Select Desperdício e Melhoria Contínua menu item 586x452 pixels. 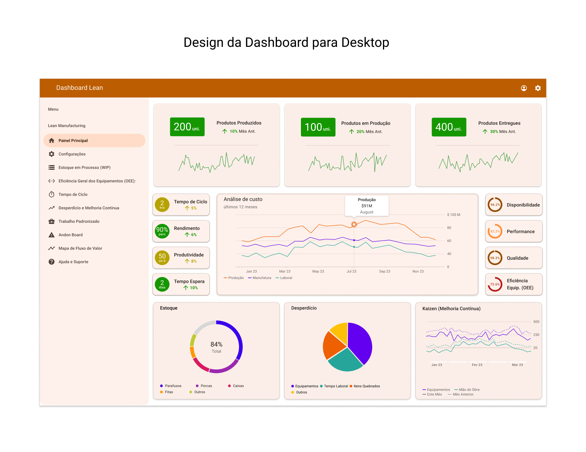pyautogui.click(x=88, y=208)
